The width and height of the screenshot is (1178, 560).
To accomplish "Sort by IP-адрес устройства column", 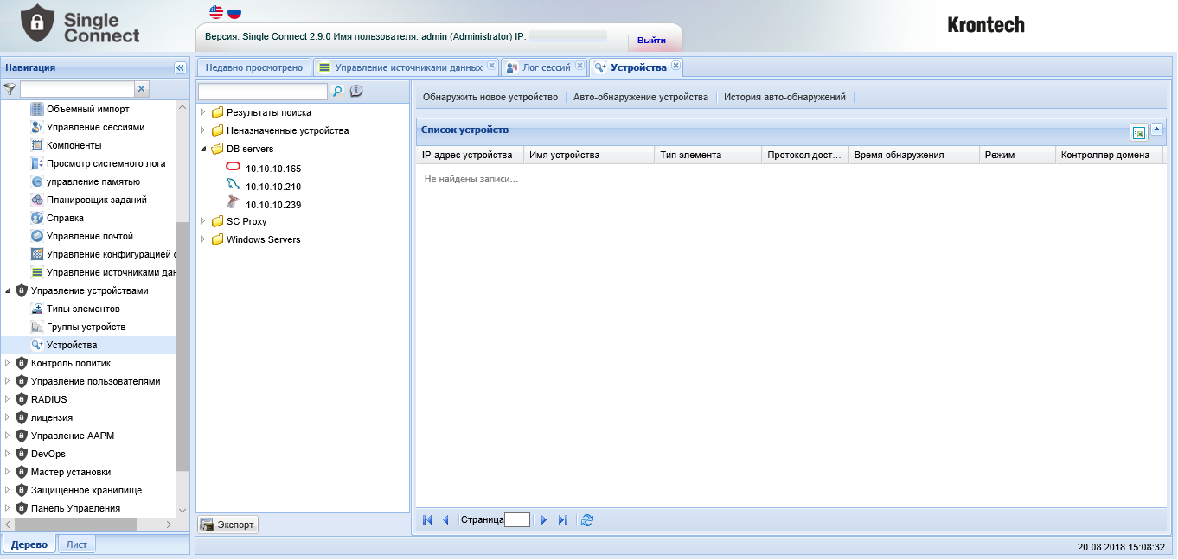I will coord(470,155).
